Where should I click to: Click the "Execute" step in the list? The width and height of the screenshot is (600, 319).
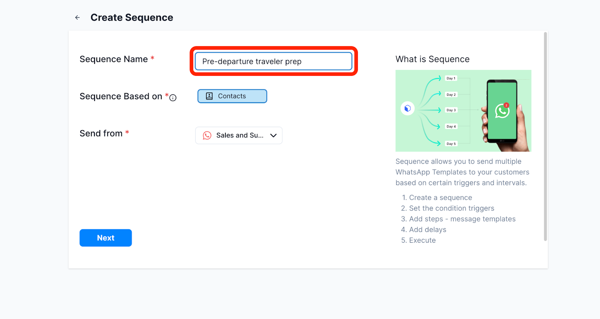coord(422,241)
